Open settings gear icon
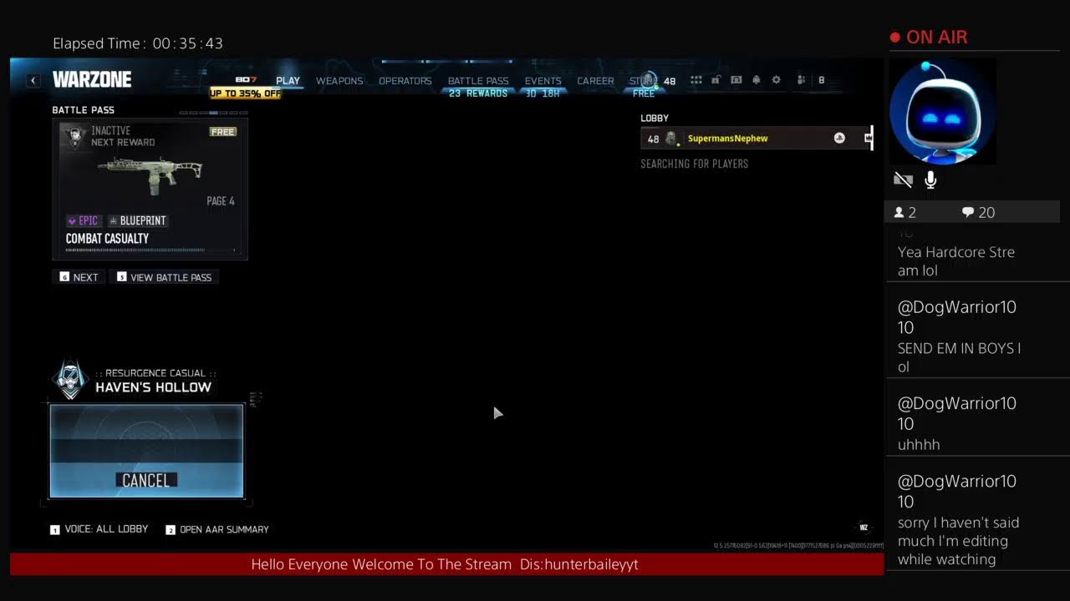The width and height of the screenshot is (1070, 601). point(777,80)
